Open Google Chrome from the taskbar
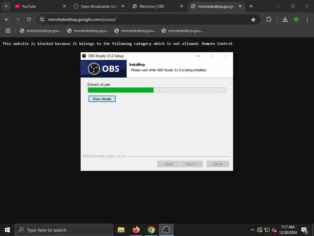Viewport: 314px width, 236px height. (151, 230)
